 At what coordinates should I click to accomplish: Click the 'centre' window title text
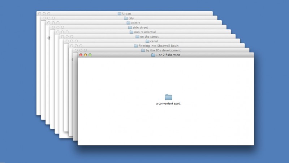[x=136, y=23]
